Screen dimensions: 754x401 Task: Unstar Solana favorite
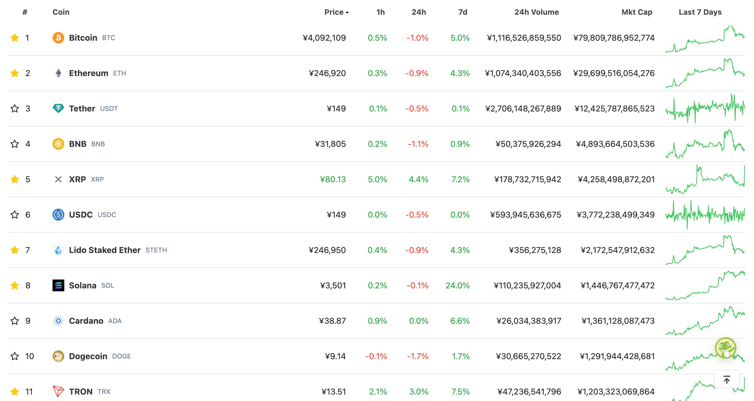point(15,285)
